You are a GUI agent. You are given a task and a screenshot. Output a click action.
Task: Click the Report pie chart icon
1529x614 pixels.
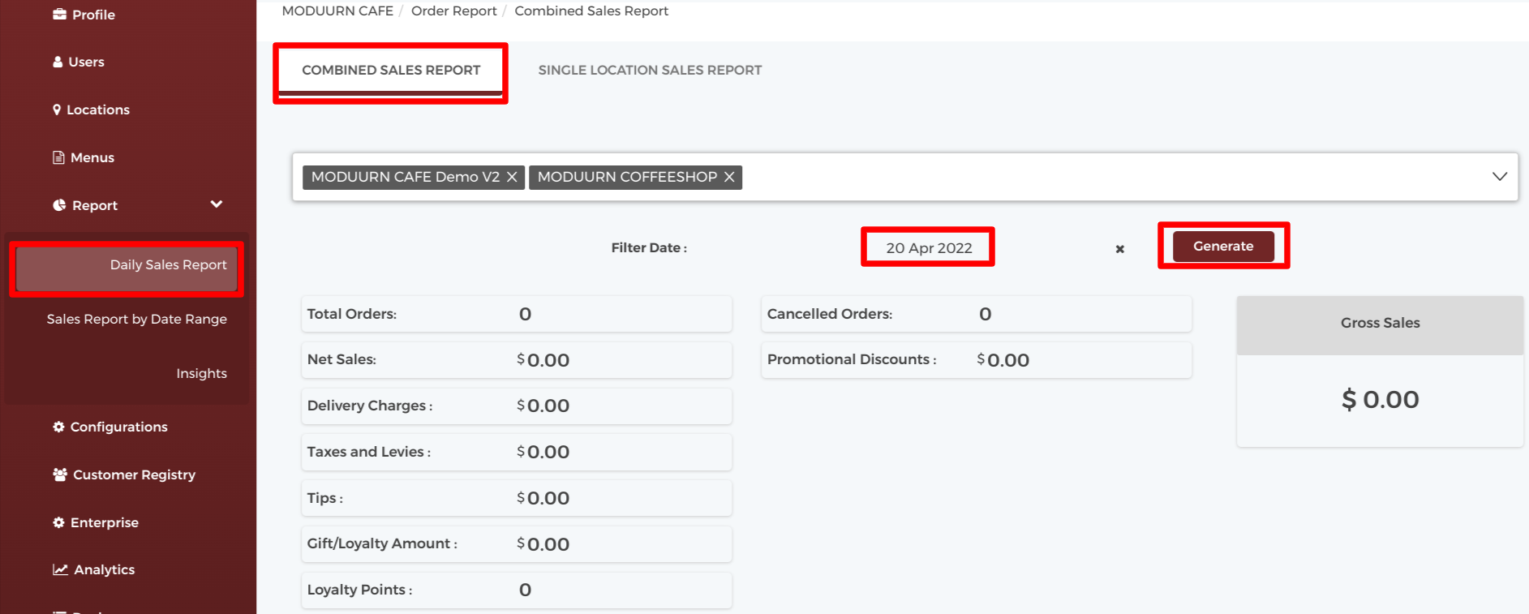(59, 205)
